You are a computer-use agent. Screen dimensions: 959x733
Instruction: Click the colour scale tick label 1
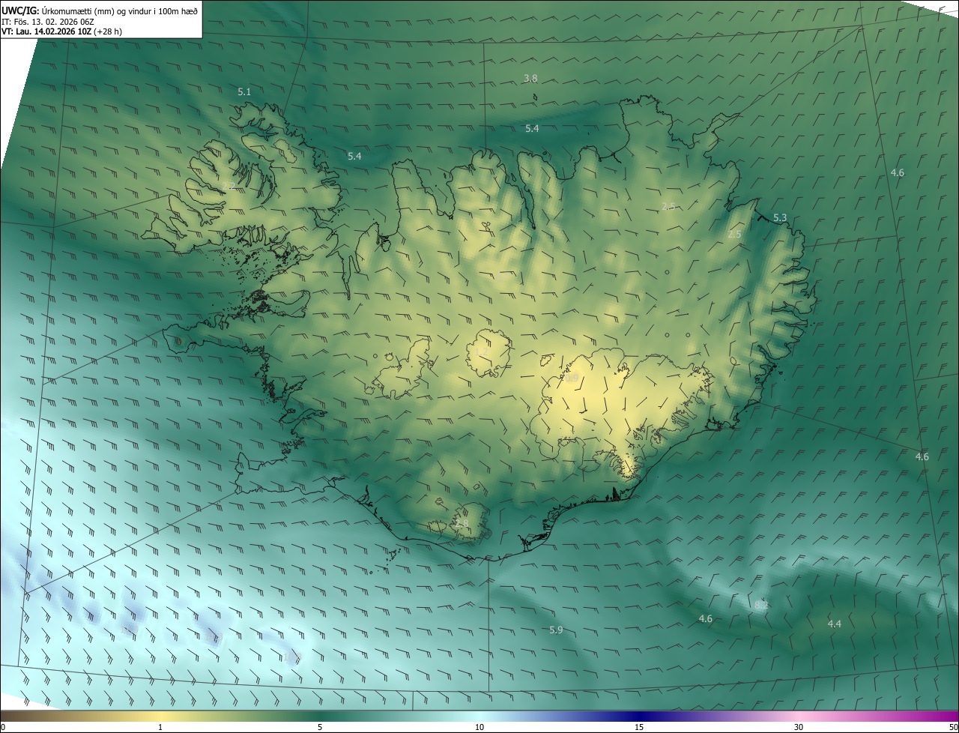[x=160, y=727]
